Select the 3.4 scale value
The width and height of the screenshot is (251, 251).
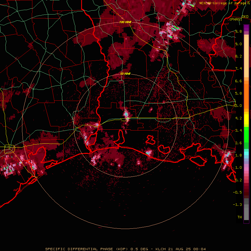click(238, 131)
